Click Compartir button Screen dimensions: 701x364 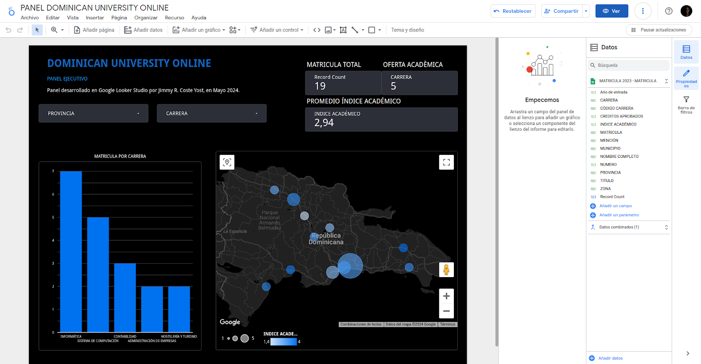pyautogui.click(x=562, y=11)
